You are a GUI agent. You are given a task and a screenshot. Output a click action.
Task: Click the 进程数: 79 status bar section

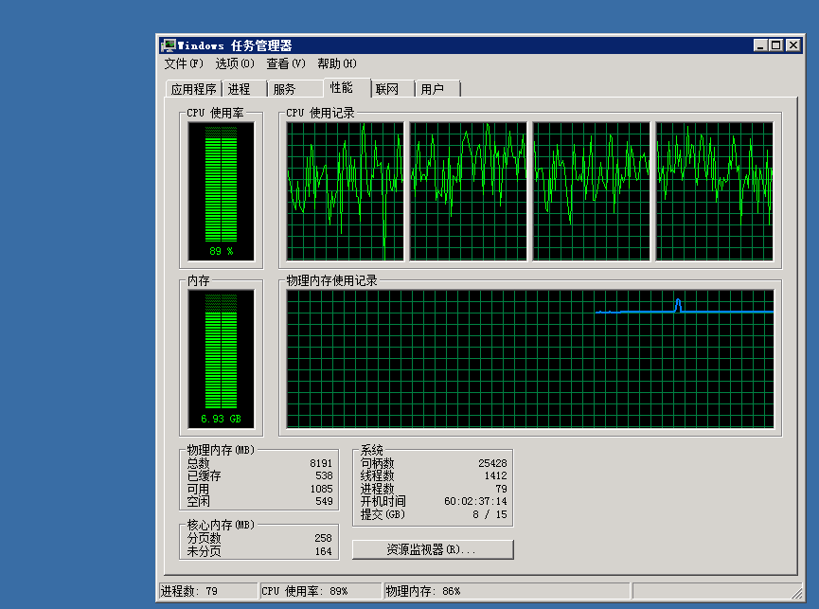point(206,591)
